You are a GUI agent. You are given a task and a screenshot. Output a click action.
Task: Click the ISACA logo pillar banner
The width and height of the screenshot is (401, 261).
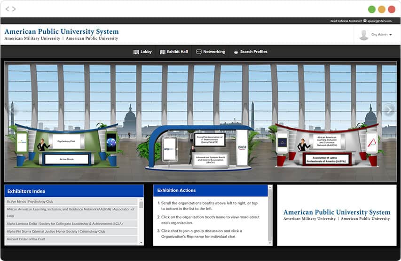[242, 147]
